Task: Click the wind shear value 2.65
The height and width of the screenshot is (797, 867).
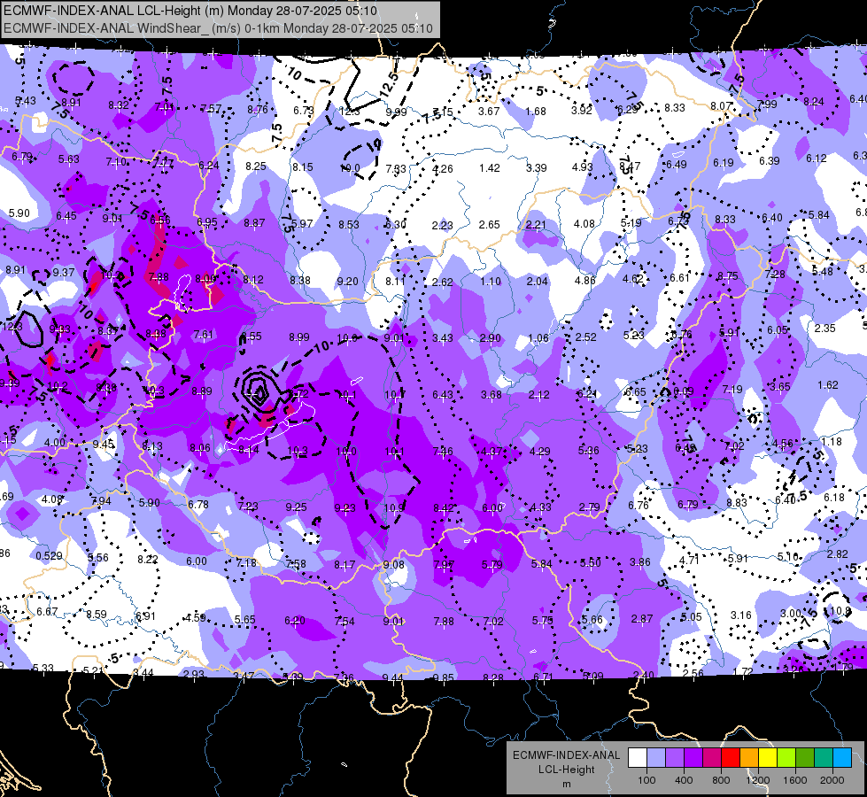Action: [x=490, y=225]
